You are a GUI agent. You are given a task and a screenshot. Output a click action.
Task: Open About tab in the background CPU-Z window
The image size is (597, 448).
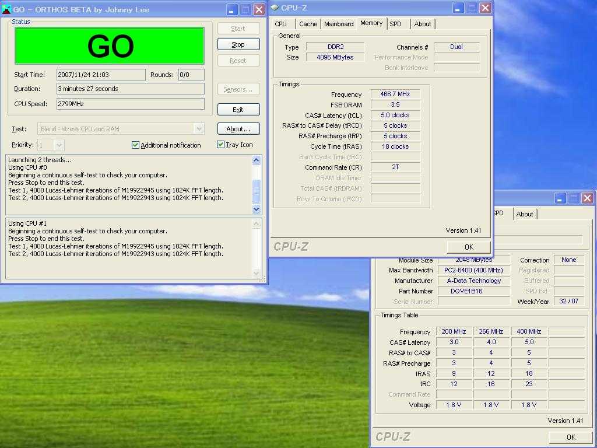[x=525, y=213]
